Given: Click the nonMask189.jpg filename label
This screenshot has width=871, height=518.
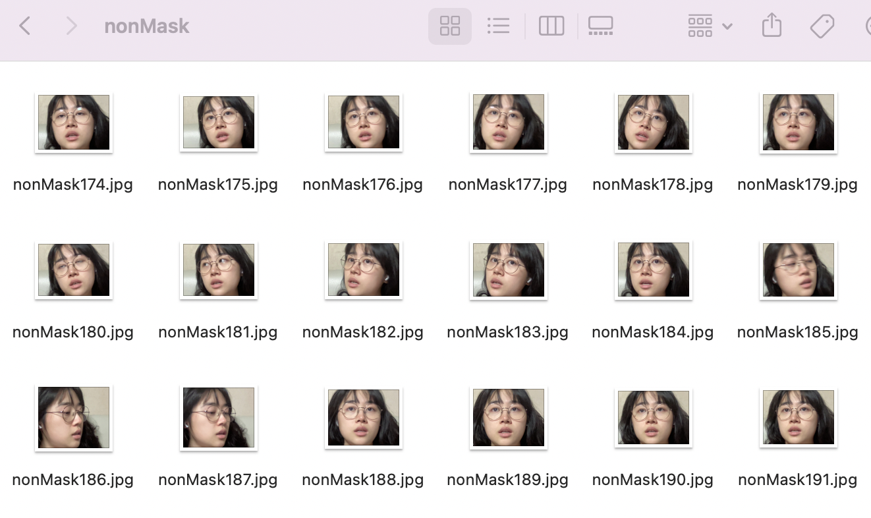Looking at the screenshot, I should 508,480.
